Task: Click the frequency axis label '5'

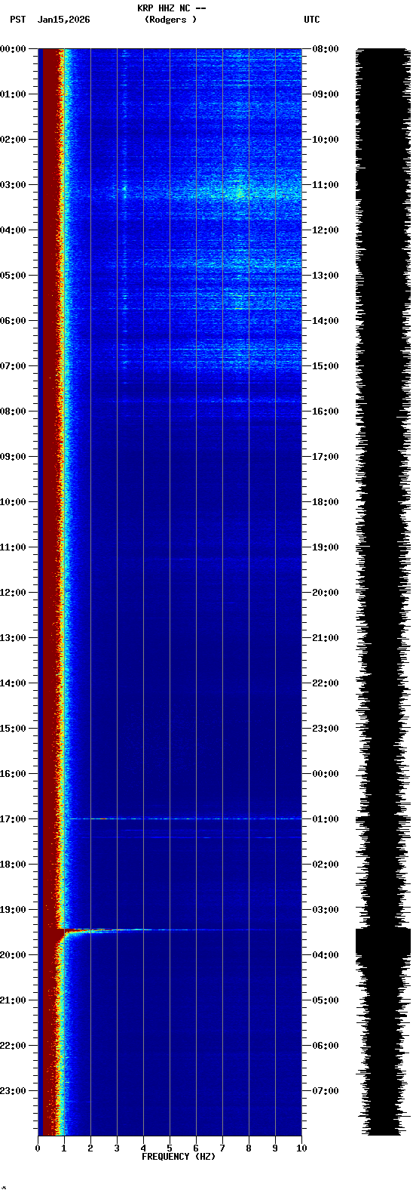Action: click(170, 1148)
